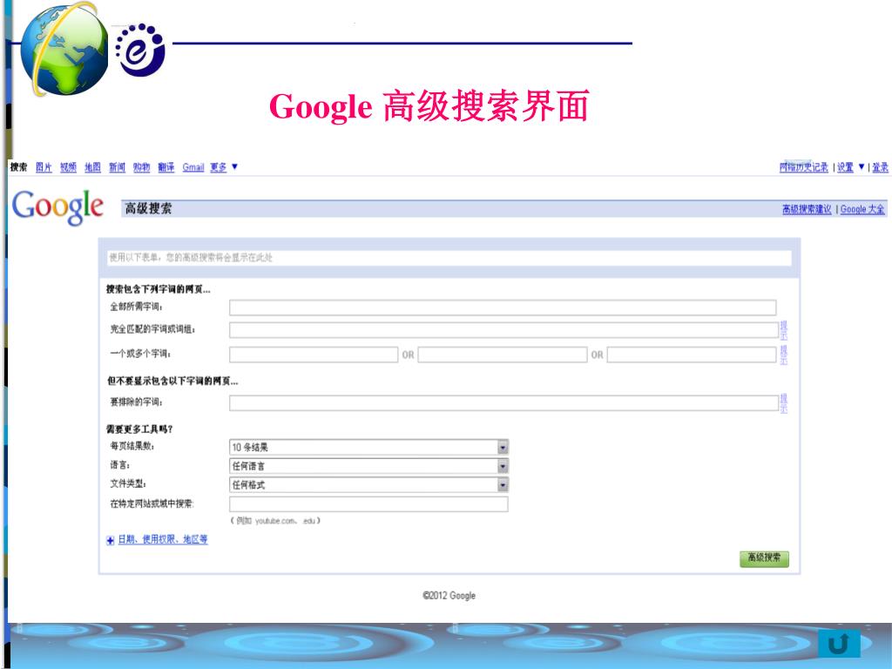Click 提示 link beside 要排除的字词 field

coord(783,402)
